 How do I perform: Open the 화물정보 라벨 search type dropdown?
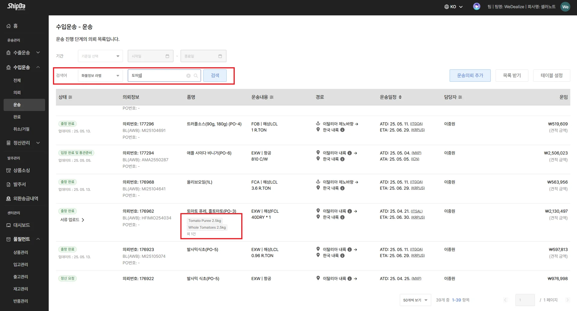click(100, 76)
